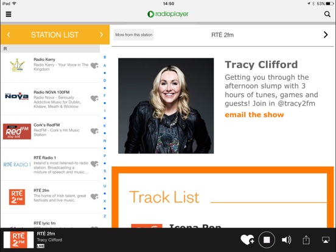Go to next list with right chevron
Screen dimensions: 336x252
102,35
